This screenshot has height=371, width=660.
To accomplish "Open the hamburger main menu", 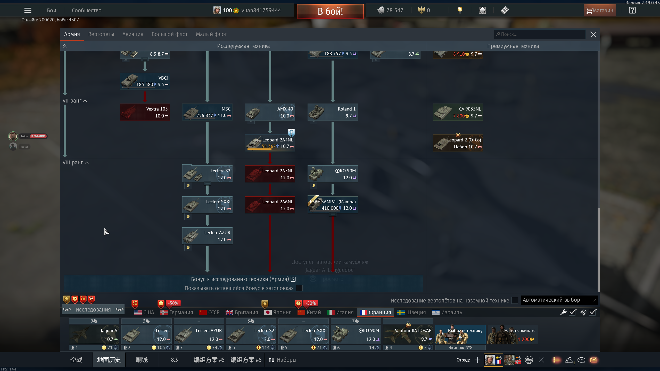I will point(28,10).
